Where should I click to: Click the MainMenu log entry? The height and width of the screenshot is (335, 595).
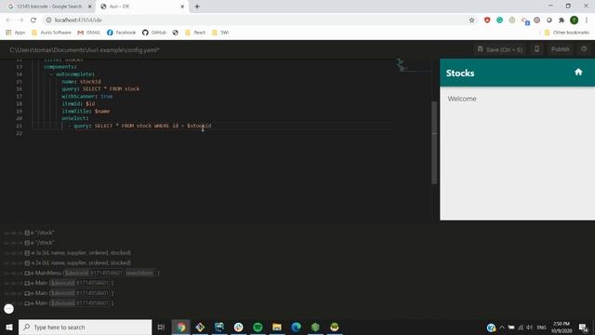[x=82, y=273]
